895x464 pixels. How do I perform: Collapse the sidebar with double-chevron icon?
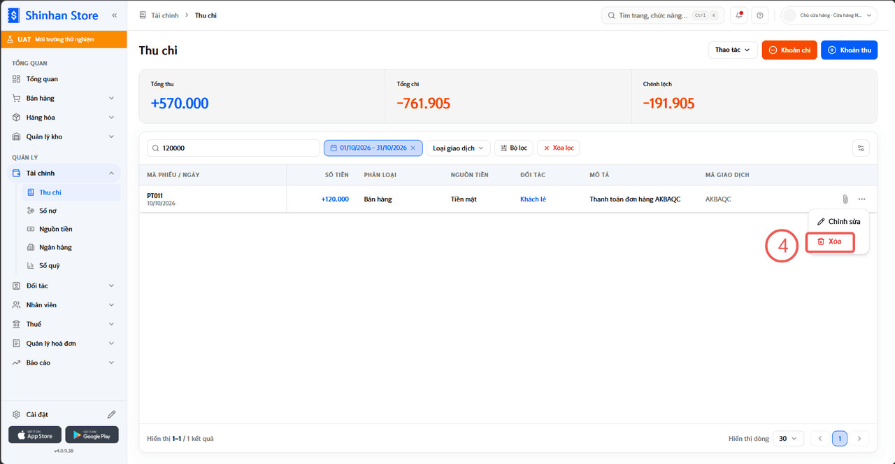114,15
